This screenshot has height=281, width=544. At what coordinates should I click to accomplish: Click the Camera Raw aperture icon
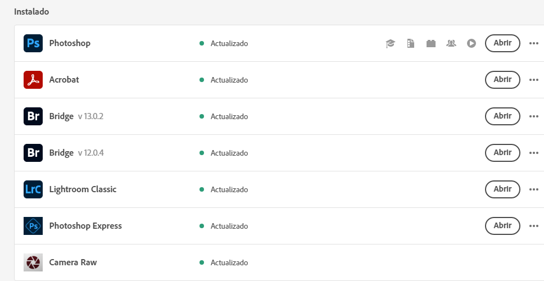(33, 262)
